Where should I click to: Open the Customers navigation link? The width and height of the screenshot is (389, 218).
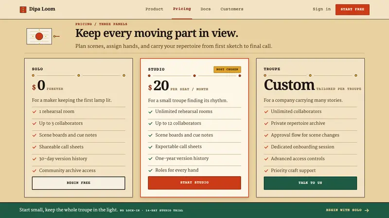[232, 9]
